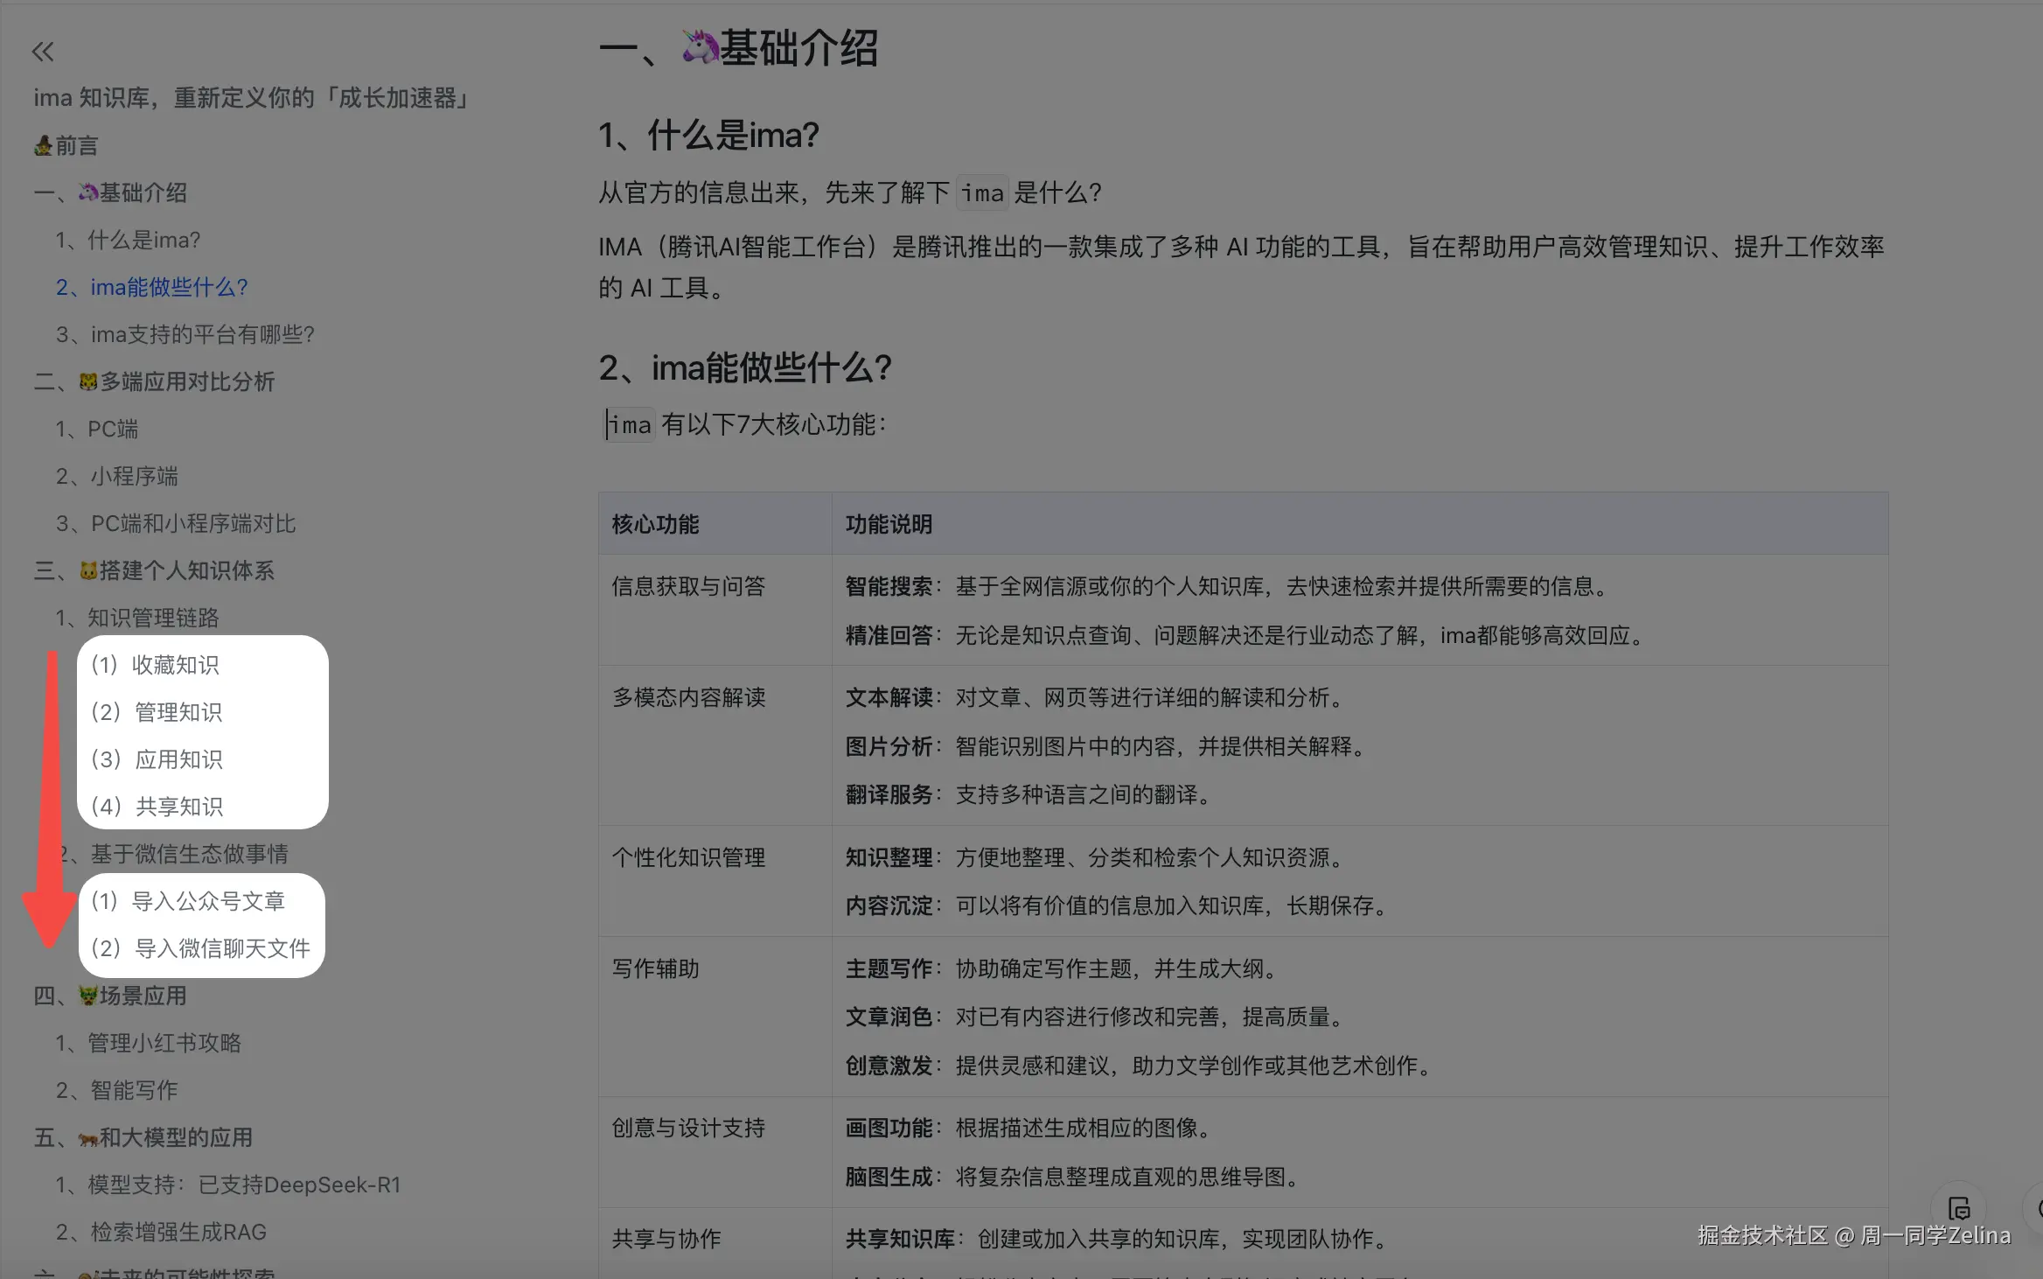
Task: Jump to (4) 共享知识 sub-entry
Action: [x=157, y=807]
